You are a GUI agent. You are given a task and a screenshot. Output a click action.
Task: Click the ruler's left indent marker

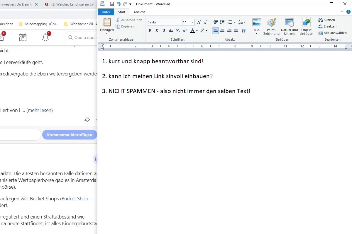click(x=102, y=47)
